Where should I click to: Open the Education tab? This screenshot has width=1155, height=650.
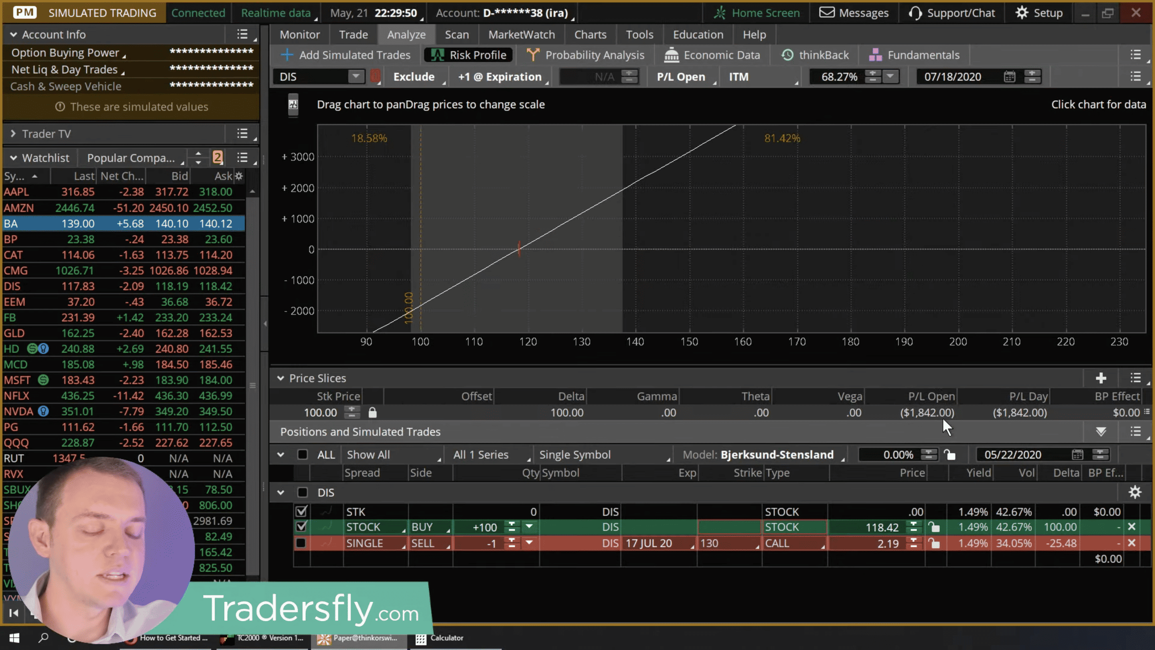tap(698, 35)
